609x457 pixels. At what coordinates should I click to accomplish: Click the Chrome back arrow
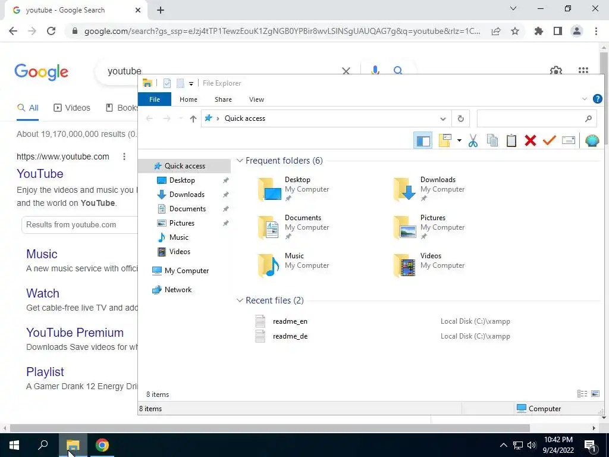click(13, 31)
